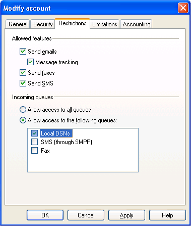
Task: Uncheck the Send SMS checkbox
Action: tap(23, 83)
